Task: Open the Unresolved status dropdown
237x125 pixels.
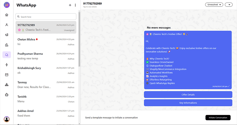Action: coord(214,5)
